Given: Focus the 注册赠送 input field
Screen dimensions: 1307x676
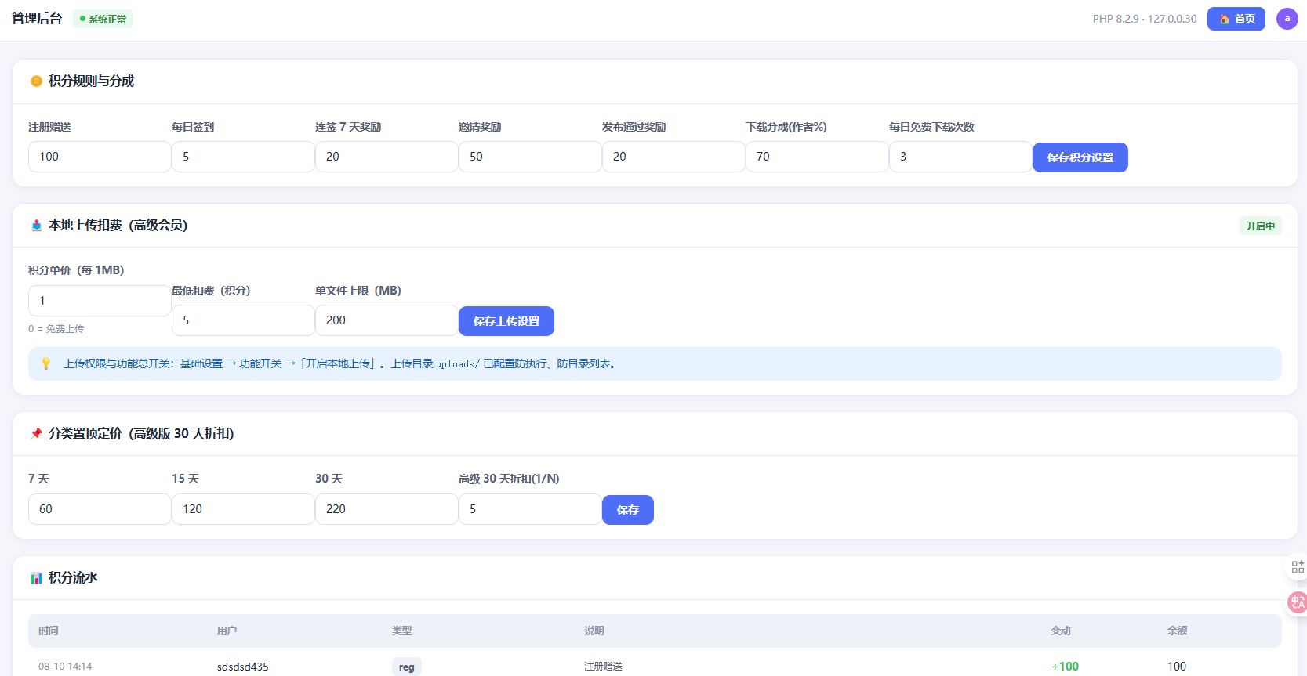Looking at the screenshot, I should point(100,157).
